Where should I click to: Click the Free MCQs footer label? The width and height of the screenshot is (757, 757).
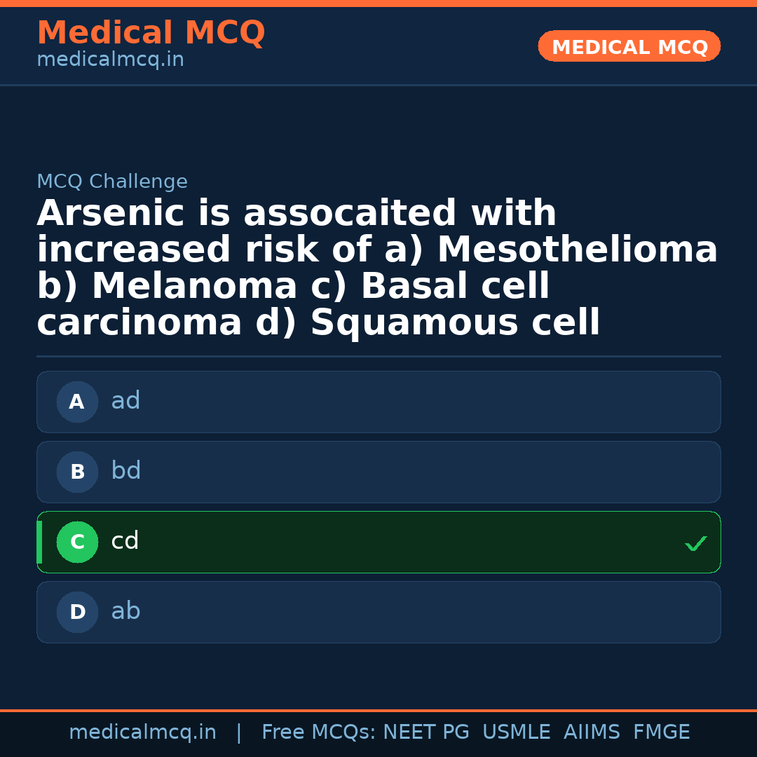[x=319, y=732]
